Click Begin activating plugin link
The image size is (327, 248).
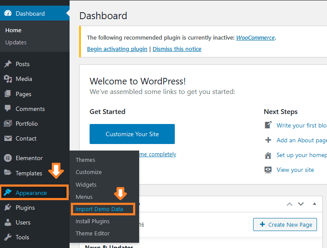coord(117,49)
